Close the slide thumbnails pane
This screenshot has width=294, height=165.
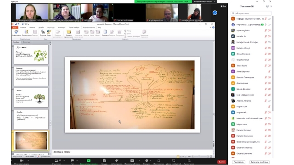tap(50, 42)
